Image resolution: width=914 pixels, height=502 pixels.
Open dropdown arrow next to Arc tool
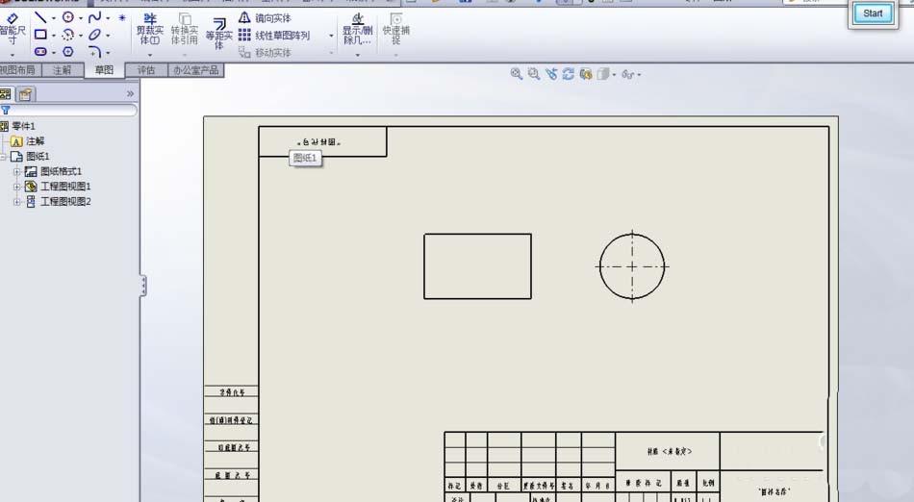tap(81, 36)
